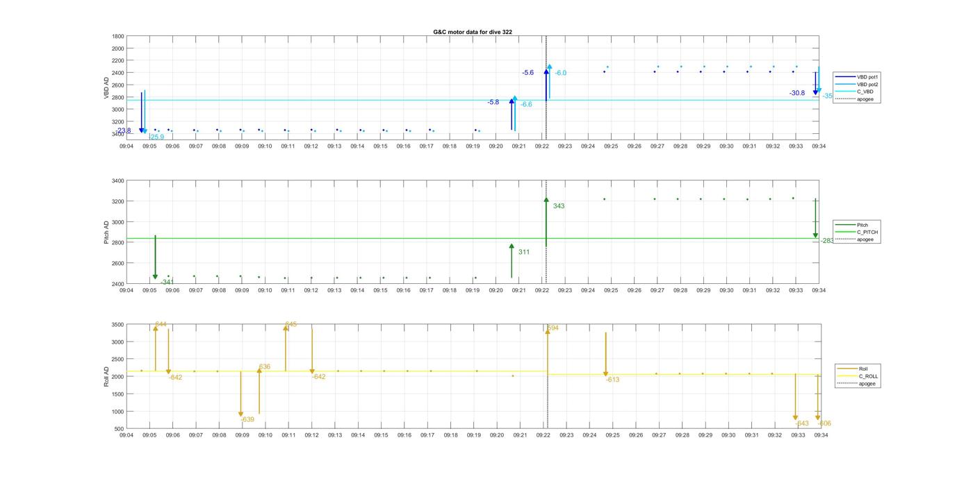Click the '-5.6' annotation in VBD plot
This screenshot has height=481, width=973.
click(528, 72)
